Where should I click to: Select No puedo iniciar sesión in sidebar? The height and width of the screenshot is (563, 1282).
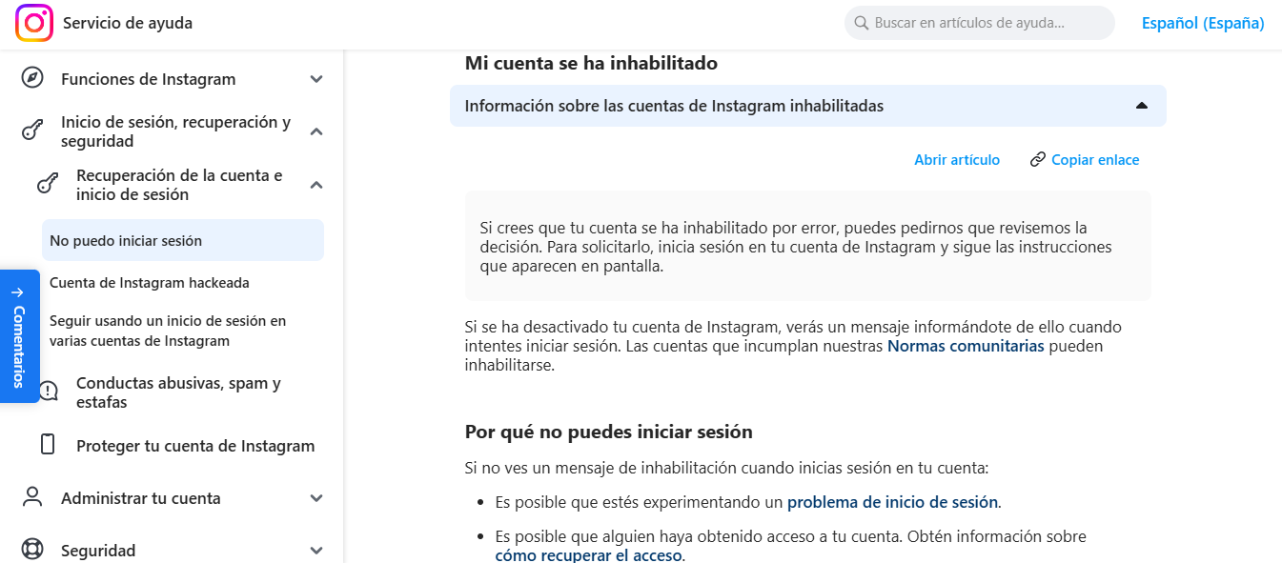124,240
